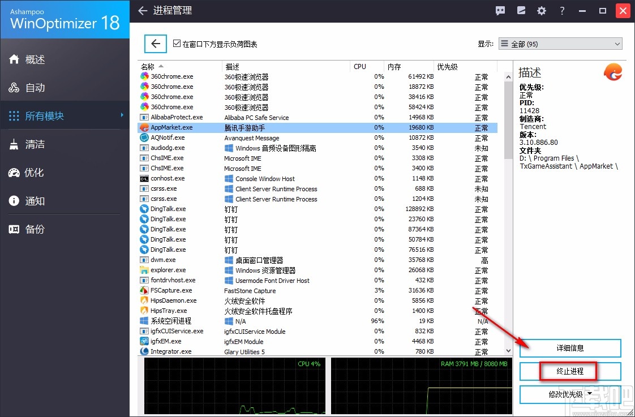
Task: Click the 详细信息 button
Action: pos(570,348)
